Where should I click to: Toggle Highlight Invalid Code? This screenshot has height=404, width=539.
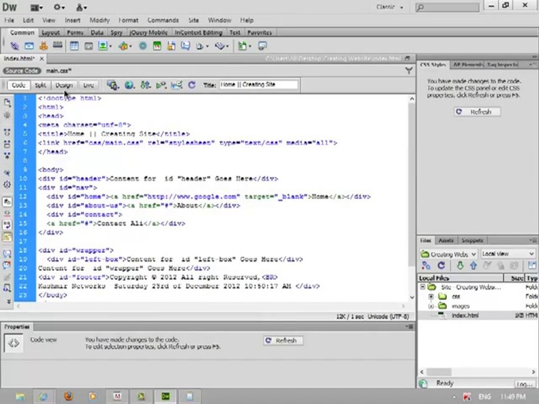click(7, 213)
